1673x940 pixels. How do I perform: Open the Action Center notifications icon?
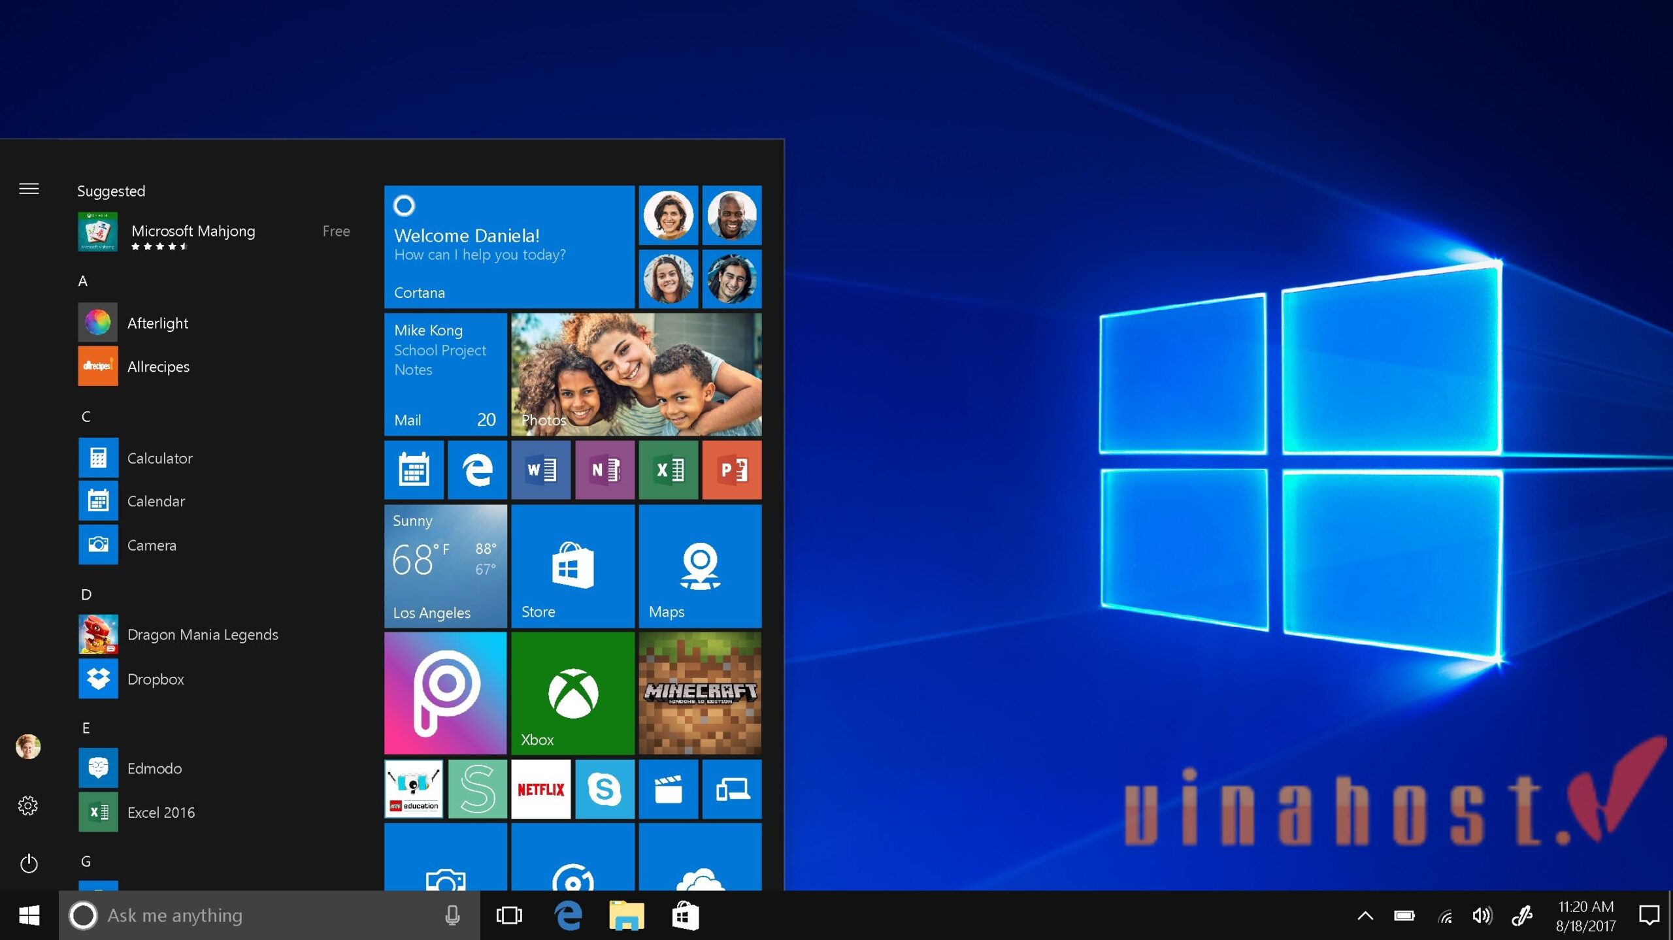point(1649,915)
